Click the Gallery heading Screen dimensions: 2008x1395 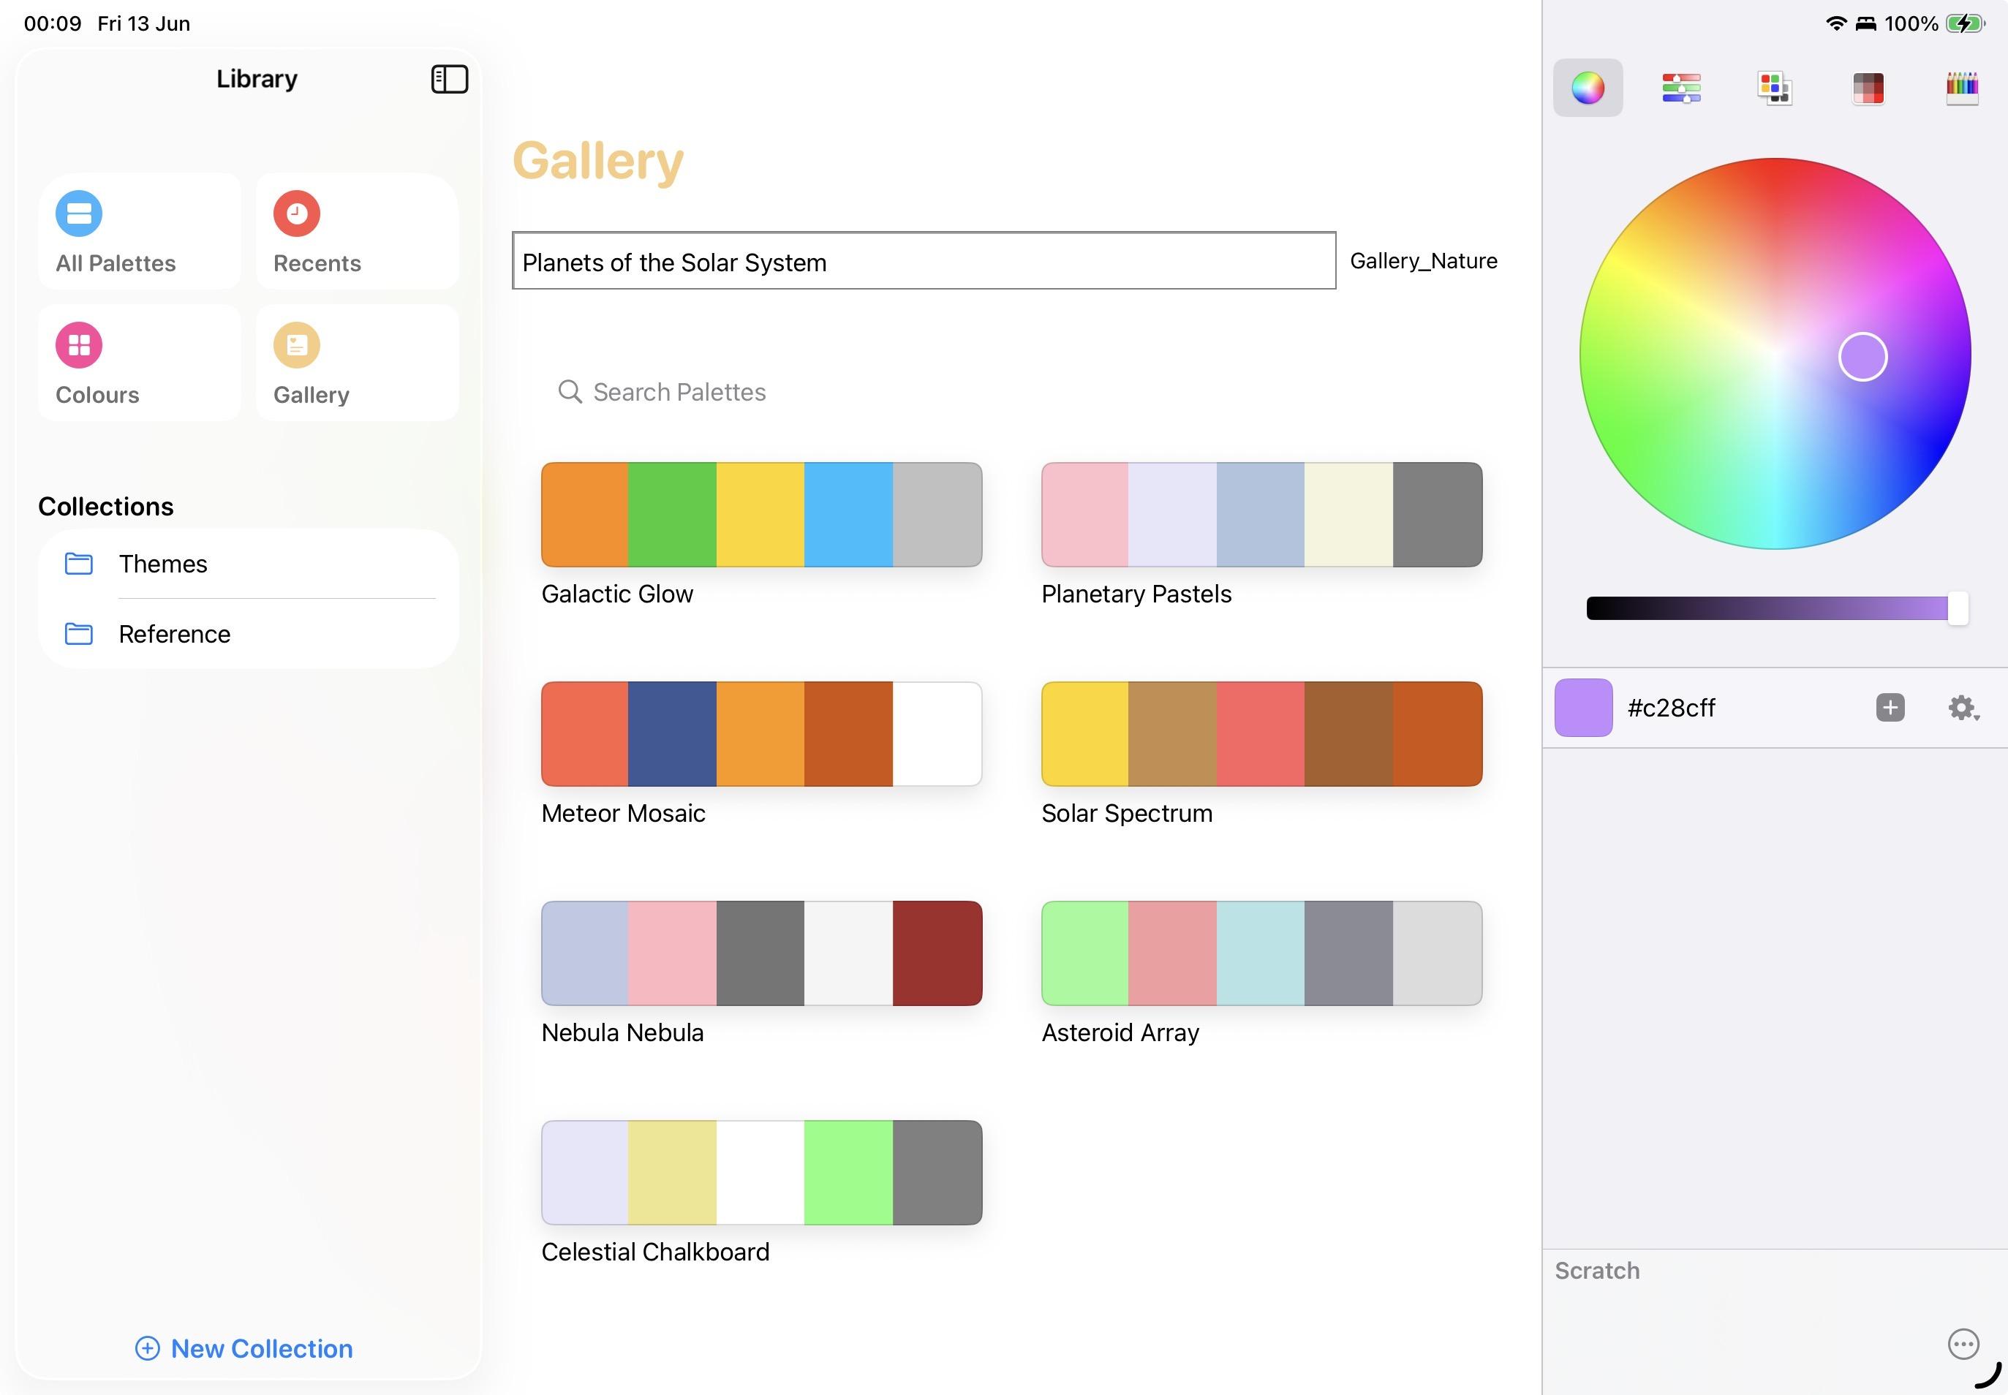(x=598, y=162)
